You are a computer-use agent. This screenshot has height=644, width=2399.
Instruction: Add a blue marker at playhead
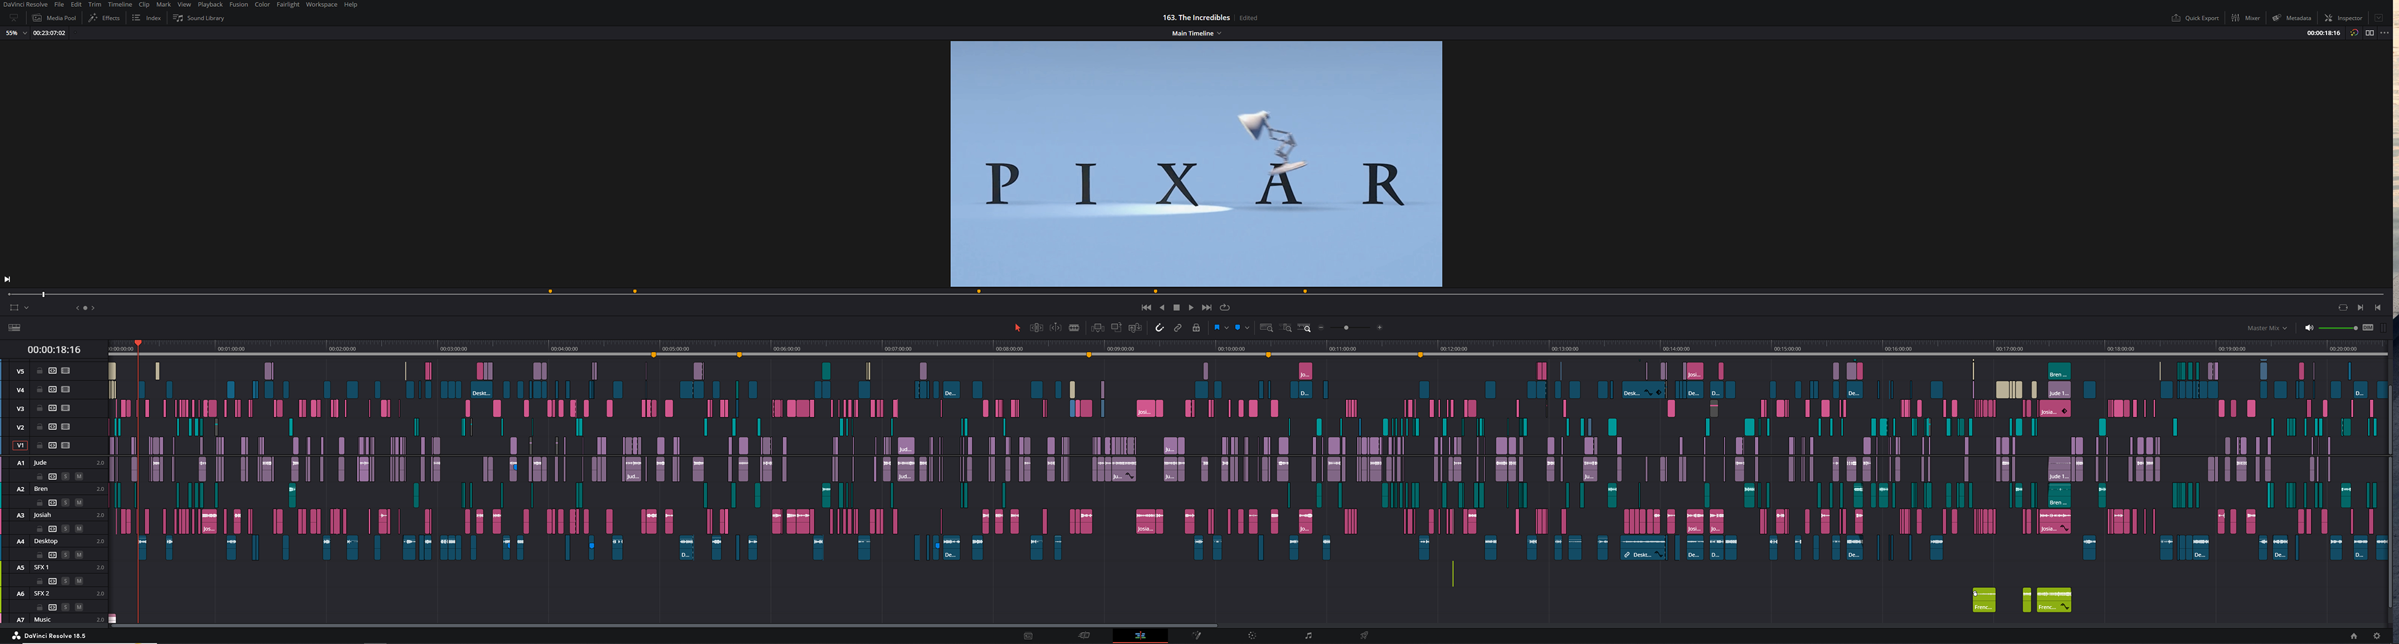1238,328
